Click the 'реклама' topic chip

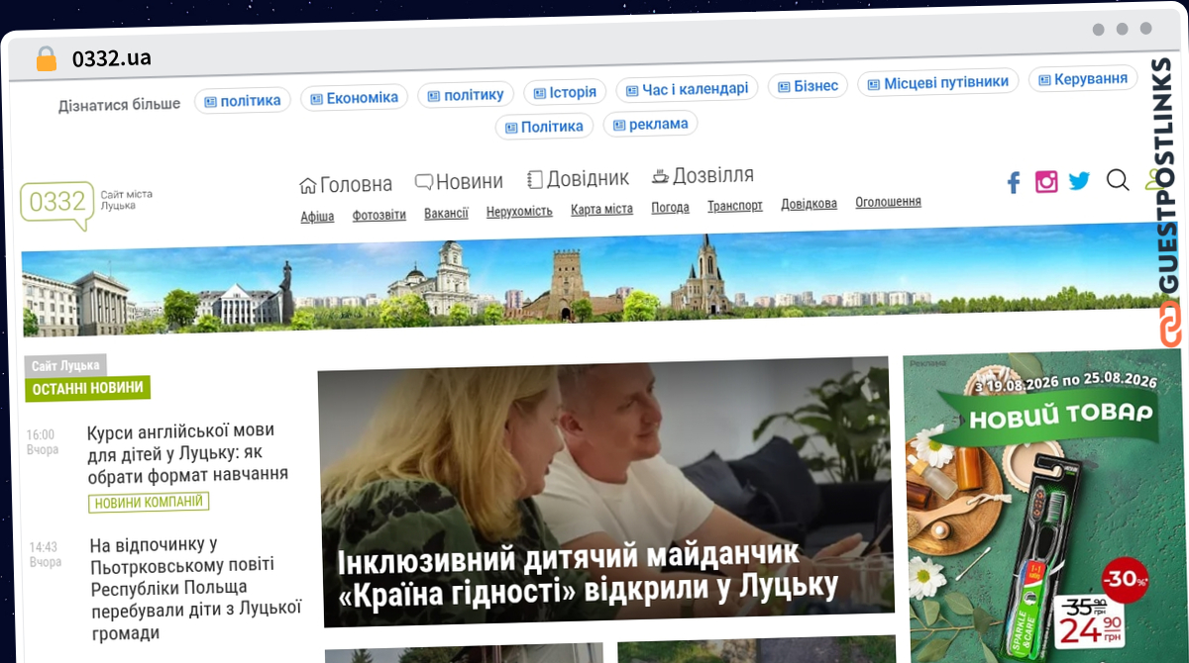pyautogui.click(x=650, y=124)
